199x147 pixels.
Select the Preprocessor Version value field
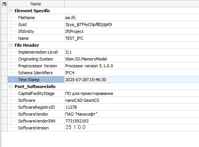[x=132, y=66]
